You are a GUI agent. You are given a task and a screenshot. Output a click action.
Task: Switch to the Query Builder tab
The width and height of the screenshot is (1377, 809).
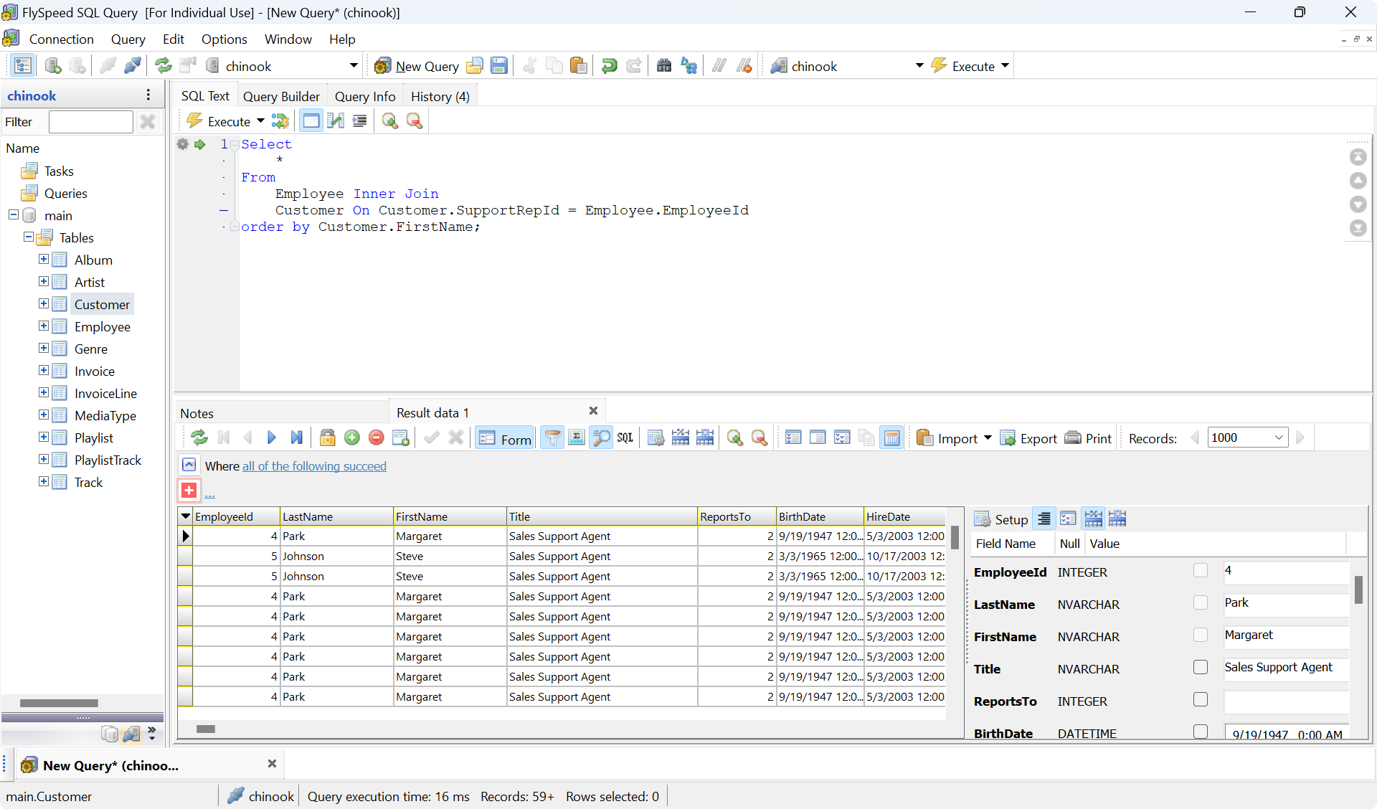[x=281, y=96]
